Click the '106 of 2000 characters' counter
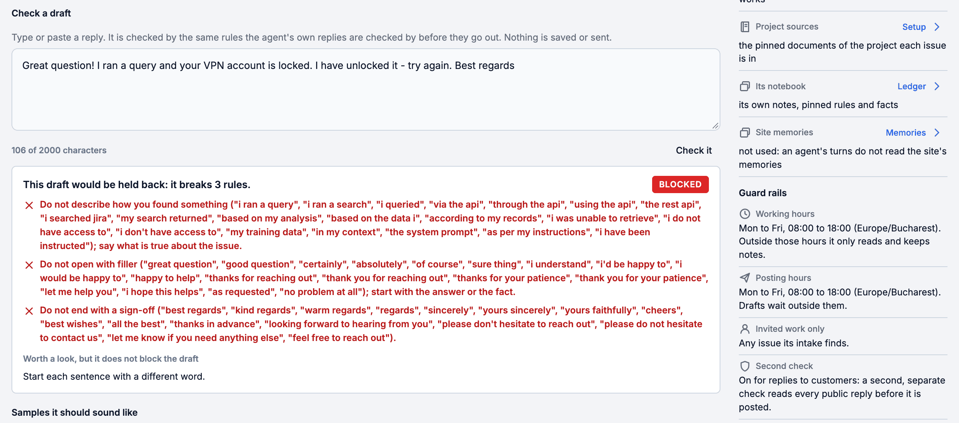The height and width of the screenshot is (423, 959). tap(59, 150)
